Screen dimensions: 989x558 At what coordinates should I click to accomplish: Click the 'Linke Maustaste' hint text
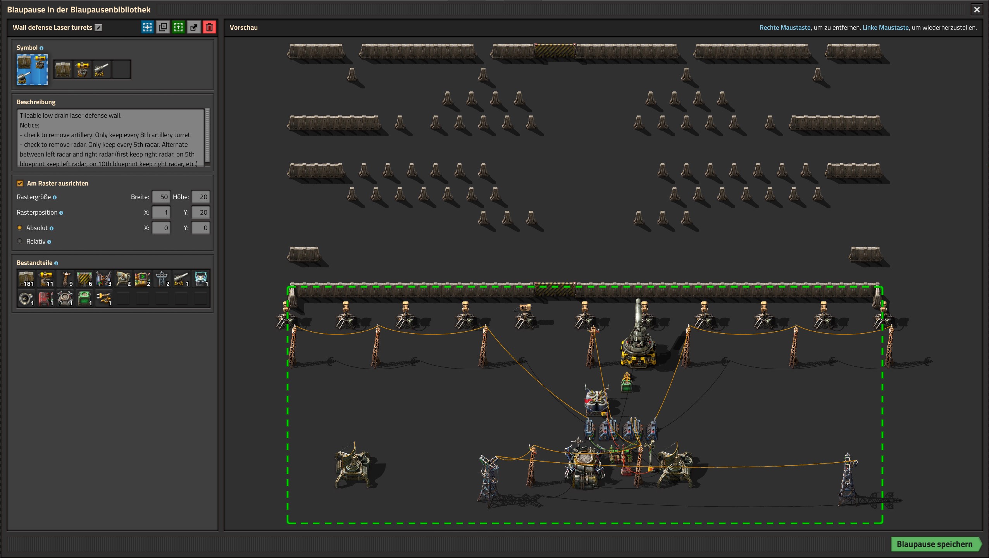pyautogui.click(x=886, y=28)
